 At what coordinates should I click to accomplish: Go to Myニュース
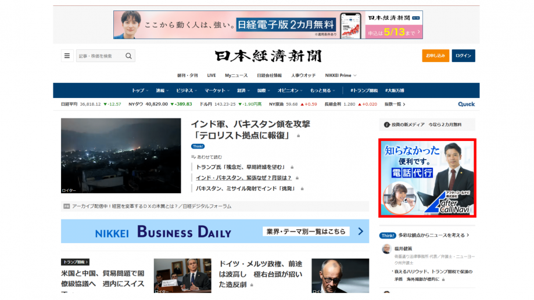click(x=236, y=75)
